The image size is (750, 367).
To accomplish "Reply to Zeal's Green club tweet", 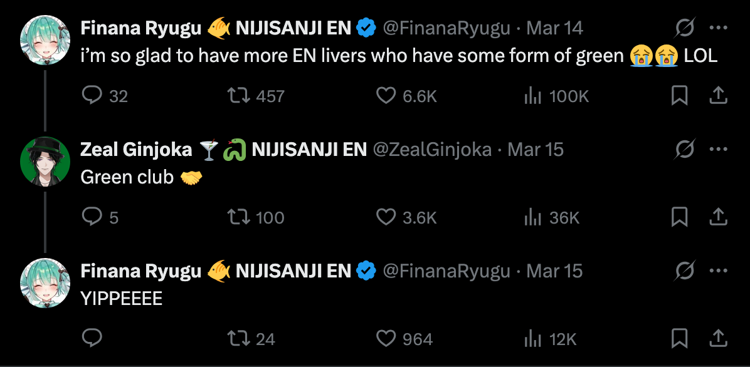I will 92,217.
